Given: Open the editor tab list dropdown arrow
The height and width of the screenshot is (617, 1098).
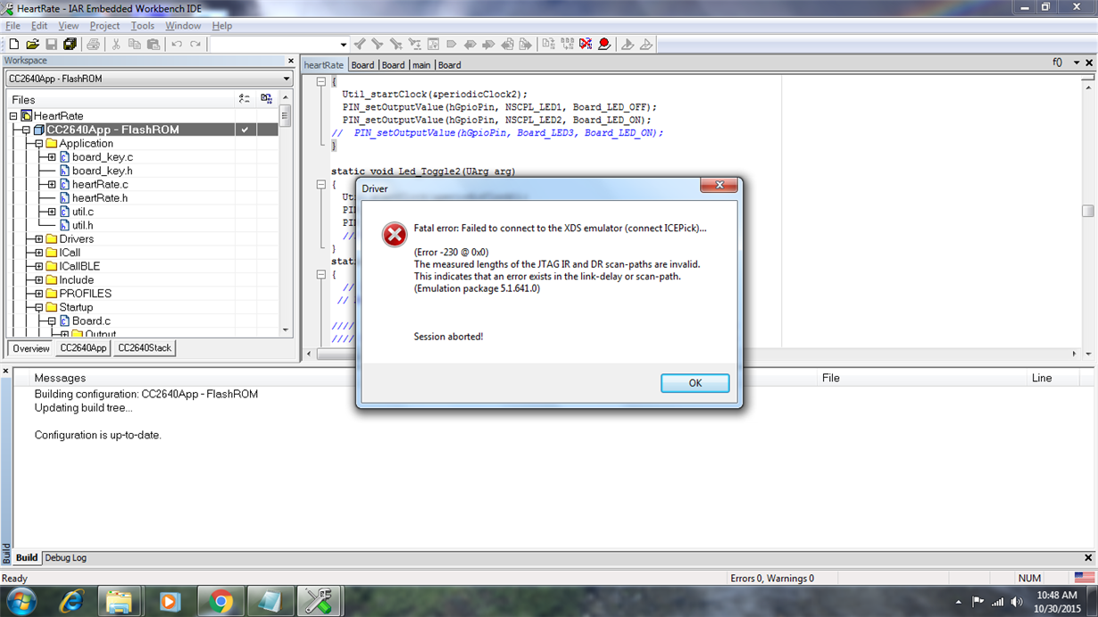Looking at the screenshot, I should [1076, 63].
